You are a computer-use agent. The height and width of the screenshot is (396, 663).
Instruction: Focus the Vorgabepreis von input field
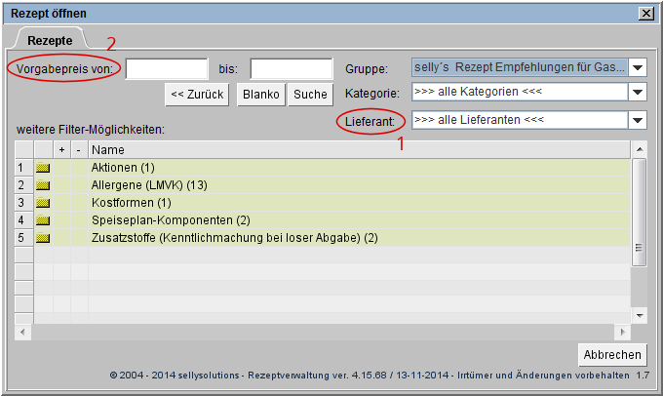point(167,68)
